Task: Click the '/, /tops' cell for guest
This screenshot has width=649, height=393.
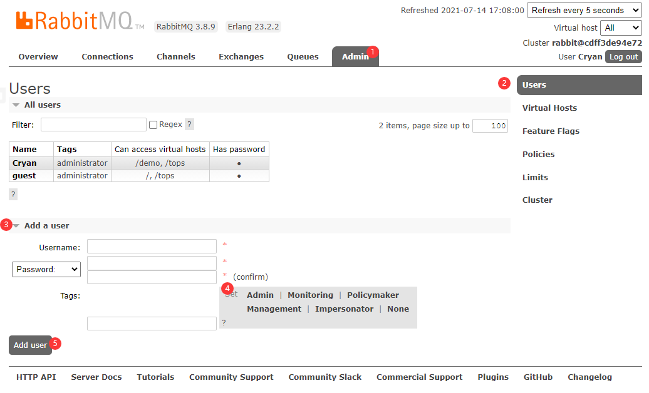Action: (x=160, y=176)
